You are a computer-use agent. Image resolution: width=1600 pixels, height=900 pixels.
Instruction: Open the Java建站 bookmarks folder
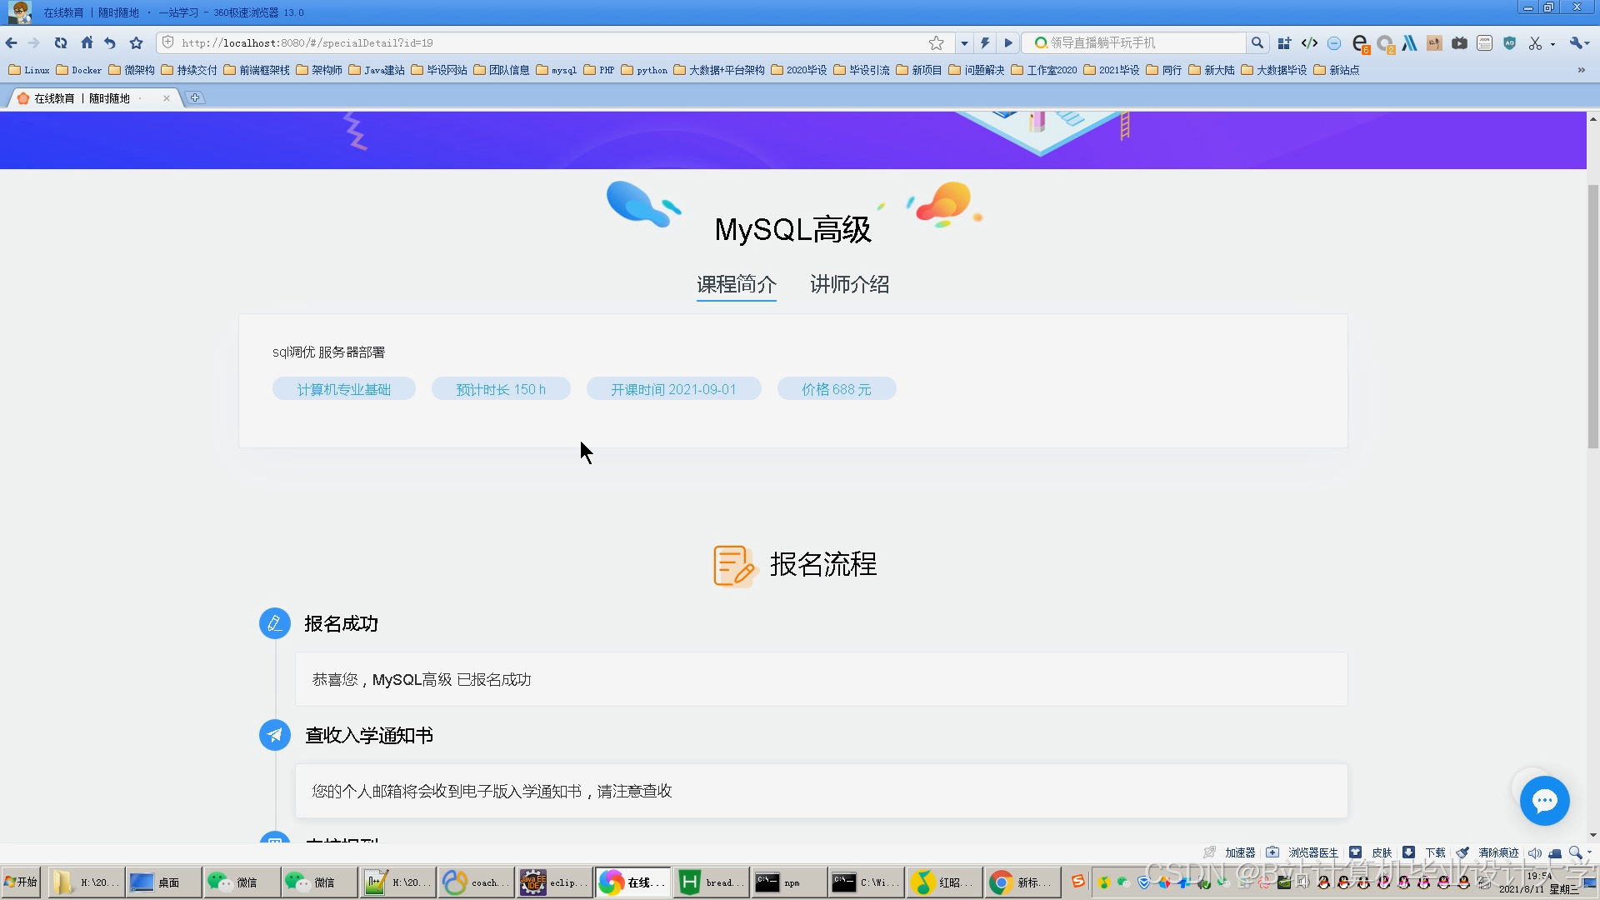click(x=377, y=70)
